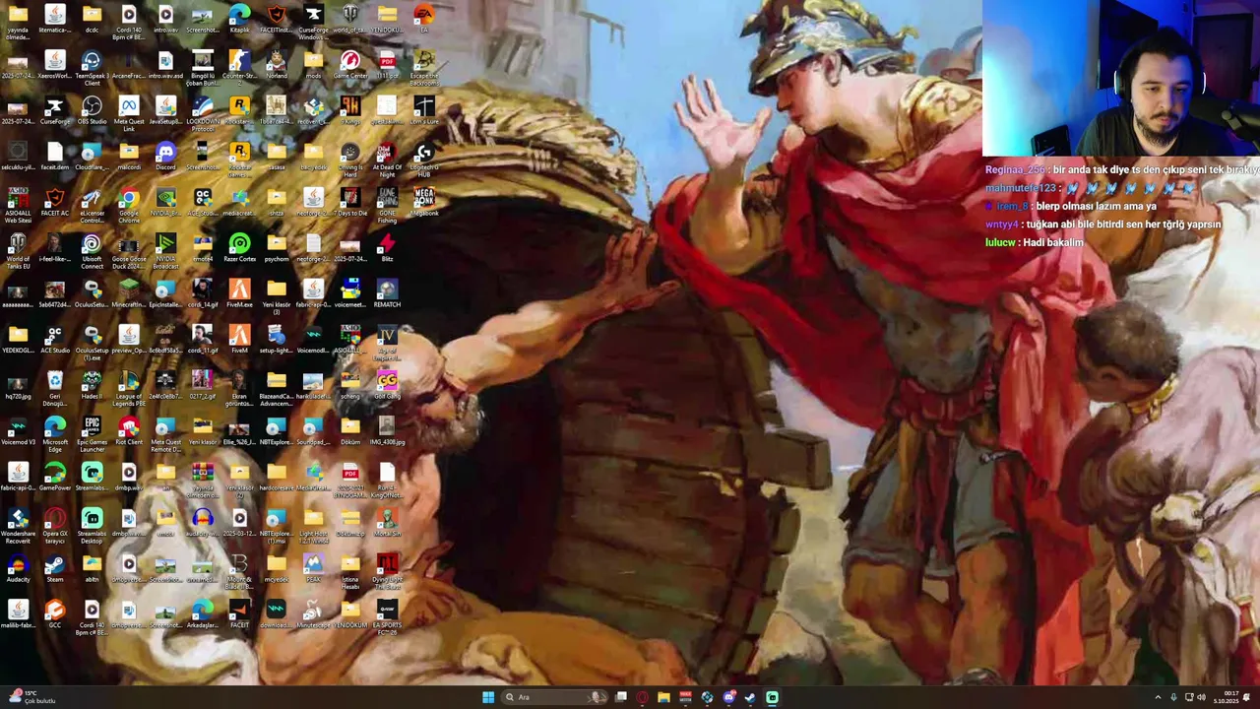Open the Döküm folder on the desktop

349,431
